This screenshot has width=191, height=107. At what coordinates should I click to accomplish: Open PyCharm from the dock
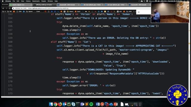69,104
